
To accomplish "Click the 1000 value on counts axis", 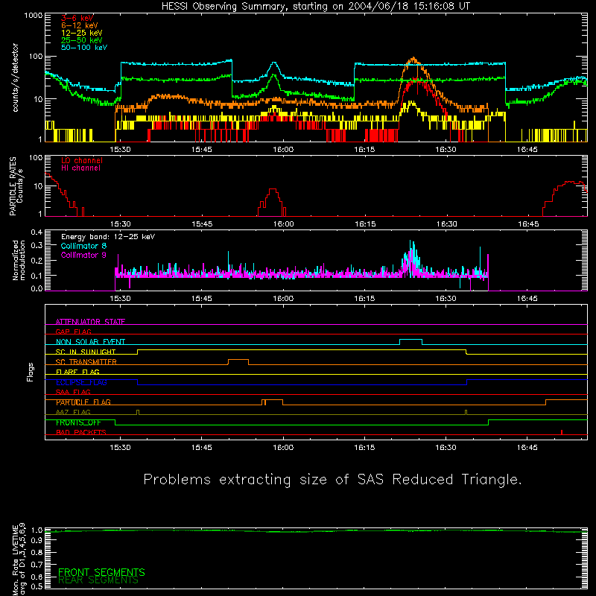I will pos(34,16).
